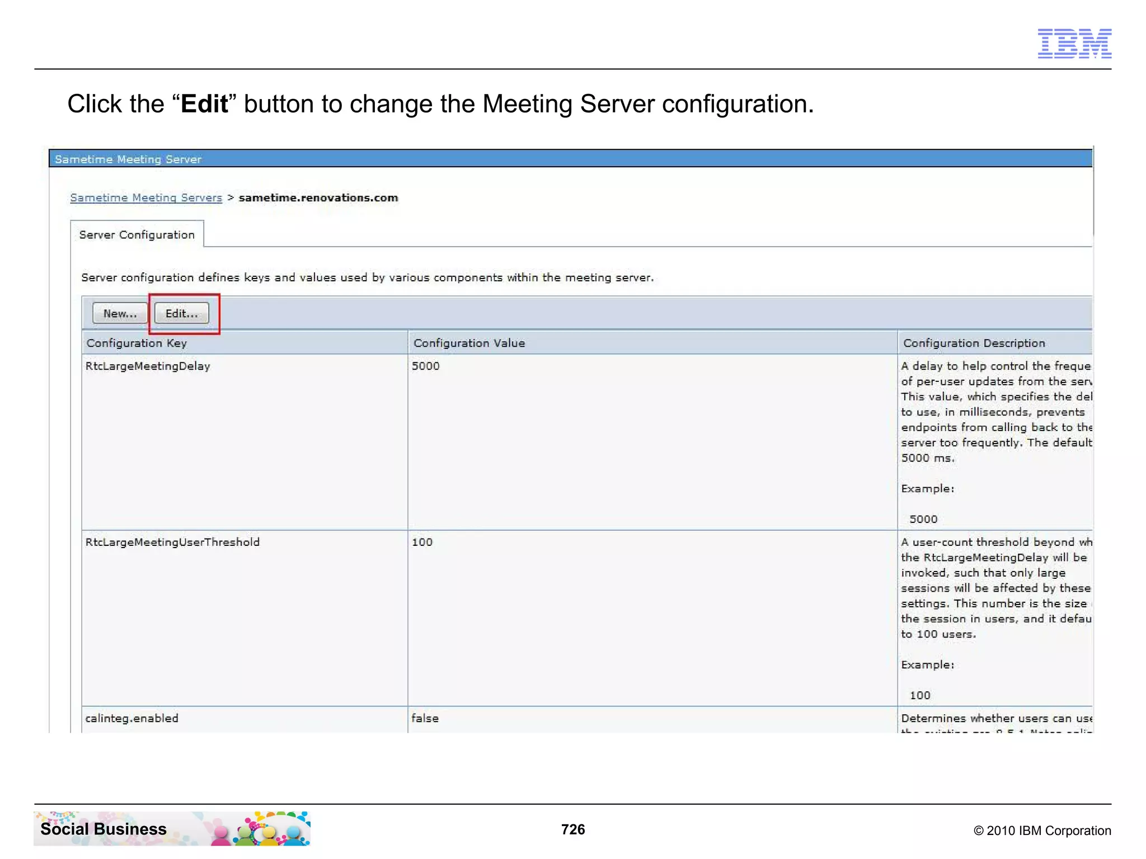The height and width of the screenshot is (859, 1146).
Task: Click the Edit... button
Action: pos(181,313)
